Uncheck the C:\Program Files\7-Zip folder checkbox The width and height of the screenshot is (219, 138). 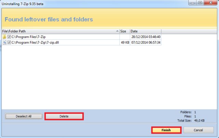point(9,37)
